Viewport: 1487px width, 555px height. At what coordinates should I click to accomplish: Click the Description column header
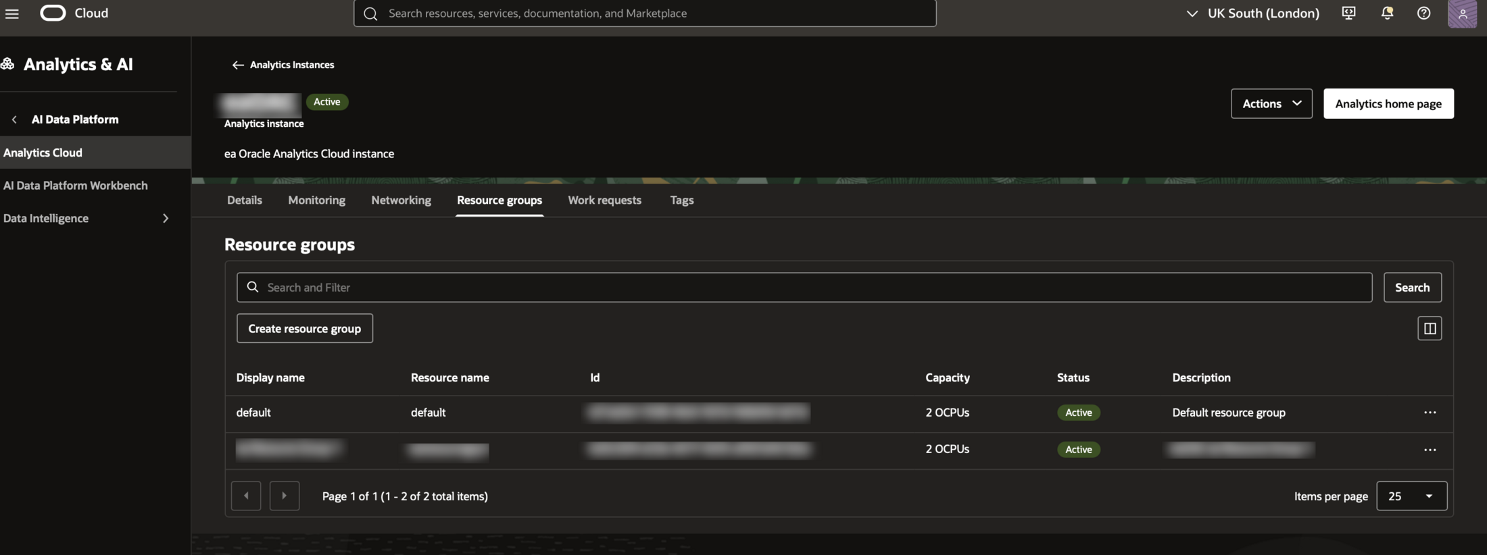click(x=1201, y=377)
